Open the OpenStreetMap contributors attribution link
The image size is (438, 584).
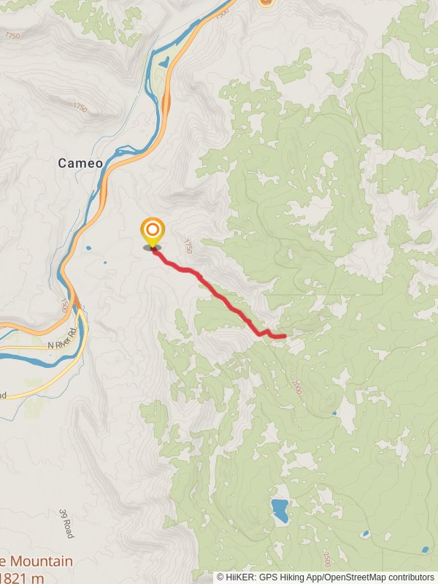379,578
